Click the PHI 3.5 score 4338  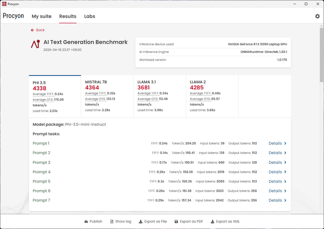coord(39,88)
